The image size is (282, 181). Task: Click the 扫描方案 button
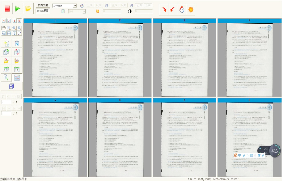point(43,5)
